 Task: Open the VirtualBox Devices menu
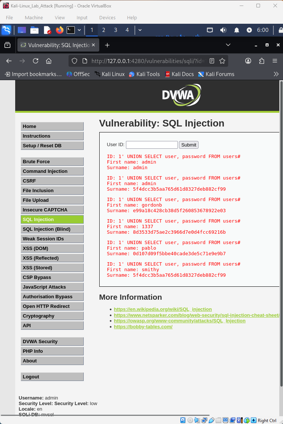pos(107,17)
